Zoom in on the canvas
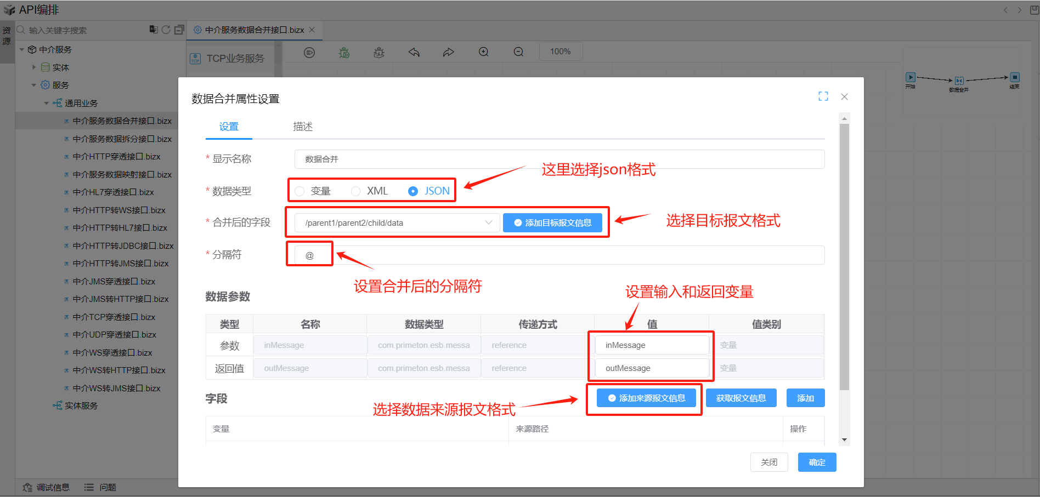 tap(483, 52)
